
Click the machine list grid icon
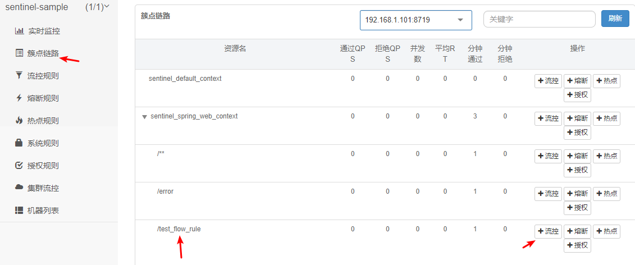pos(19,211)
